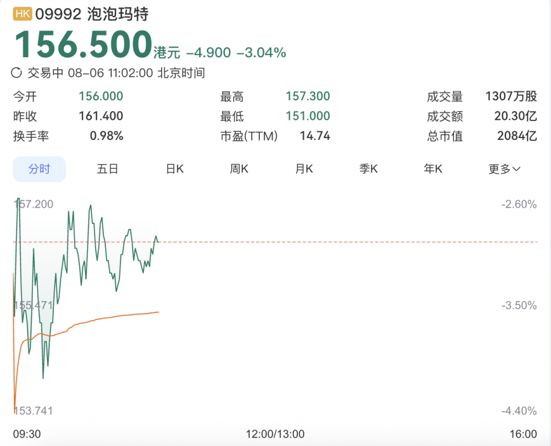The image size is (551, 446).
Task: Click the trading timestamp 08-06 11:02:00
Action: (x=110, y=73)
